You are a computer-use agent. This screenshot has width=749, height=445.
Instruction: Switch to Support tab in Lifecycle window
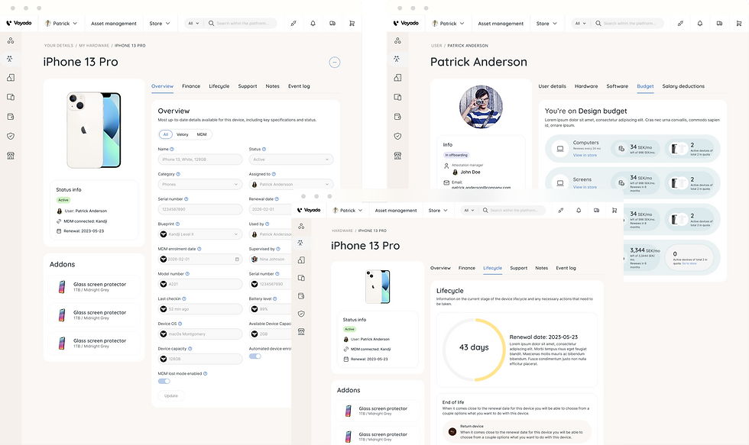pyautogui.click(x=518, y=268)
